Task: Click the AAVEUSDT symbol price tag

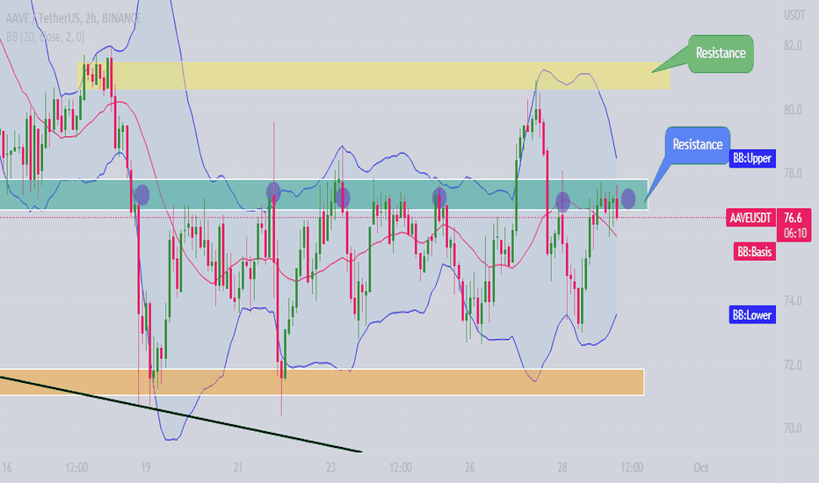Action: tap(750, 218)
